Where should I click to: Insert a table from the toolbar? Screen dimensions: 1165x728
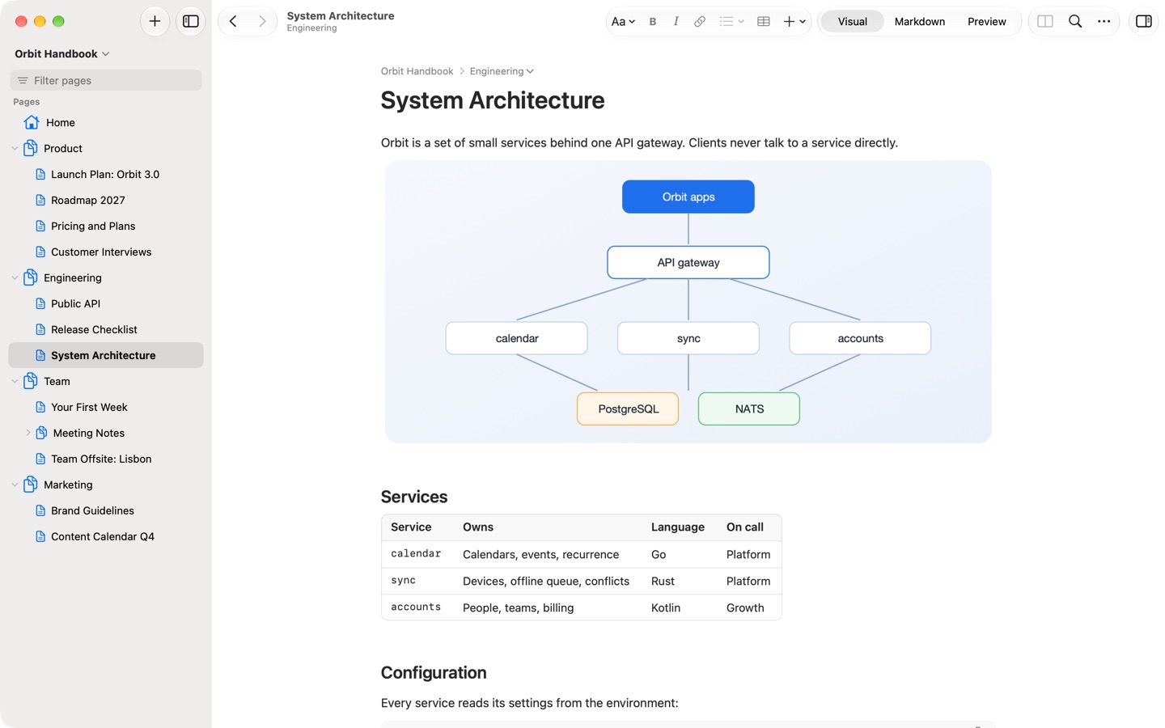pyautogui.click(x=764, y=22)
